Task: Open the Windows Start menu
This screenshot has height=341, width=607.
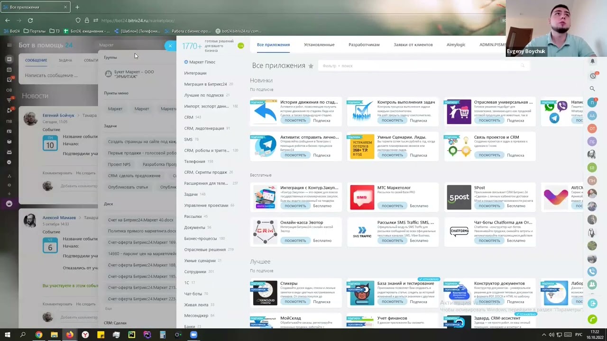Action: click(x=7, y=335)
